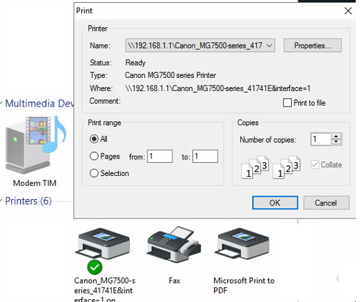
Task: Click the Number of copies field
Action: tap(321, 139)
